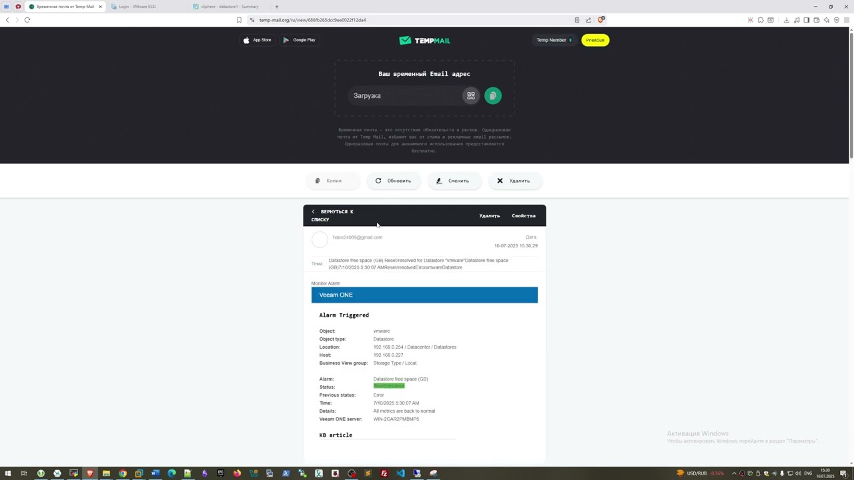This screenshot has height=480, width=854.
Task: Launch Firefox from the taskbar
Action: (237, 473)
